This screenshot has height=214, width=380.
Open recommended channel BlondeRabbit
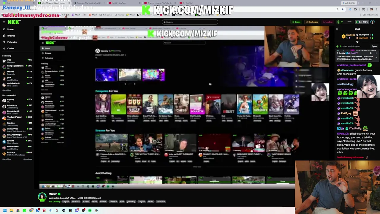point(17,112)
